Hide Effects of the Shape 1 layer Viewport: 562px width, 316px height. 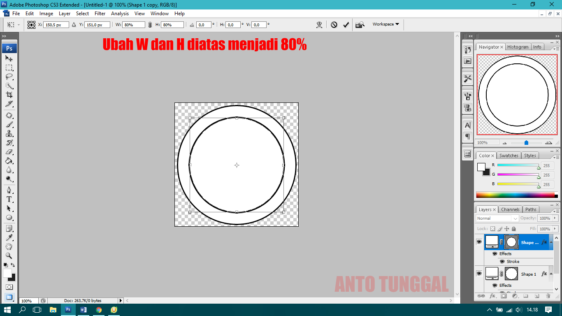click(495, 285)
